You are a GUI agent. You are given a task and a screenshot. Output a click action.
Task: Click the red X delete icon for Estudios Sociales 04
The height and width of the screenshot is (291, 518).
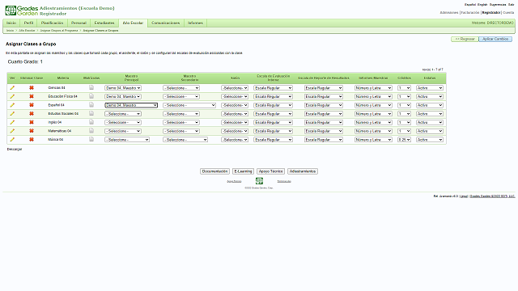pos(32,113)
